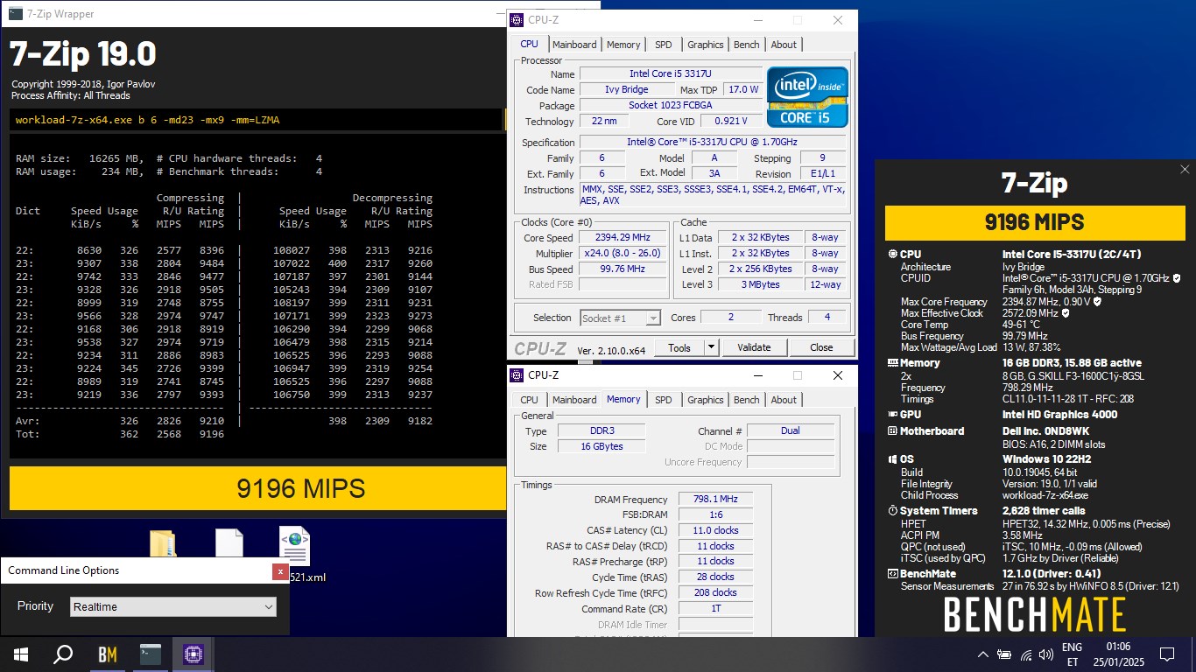Click the shield icon next to CPUID value
Screen dimensions: 1196x672
[1176, 278]
